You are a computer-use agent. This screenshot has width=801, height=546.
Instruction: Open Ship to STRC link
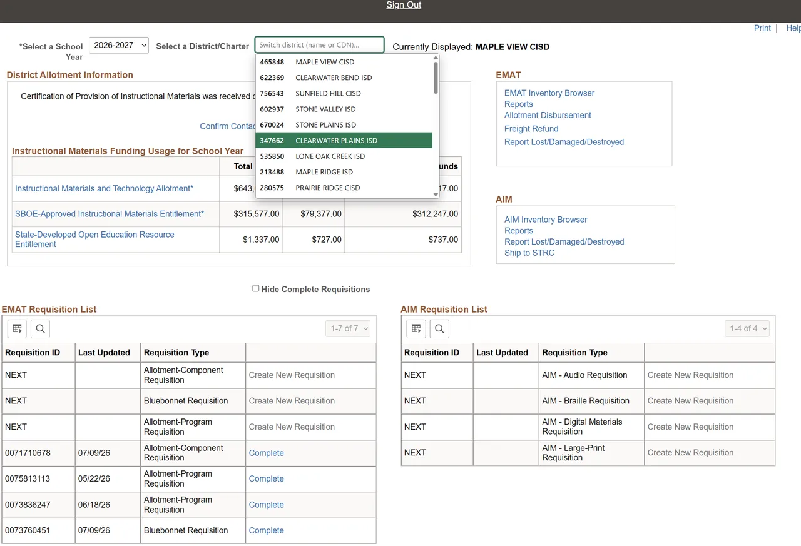(x=529, y=253)
